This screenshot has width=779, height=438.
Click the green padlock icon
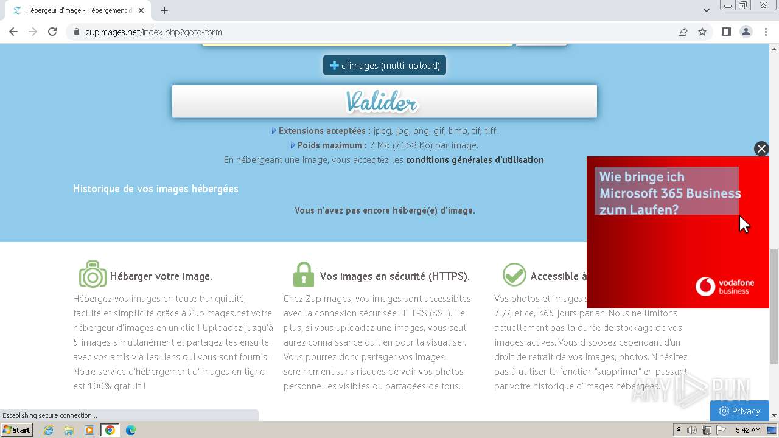click(303, 274)
